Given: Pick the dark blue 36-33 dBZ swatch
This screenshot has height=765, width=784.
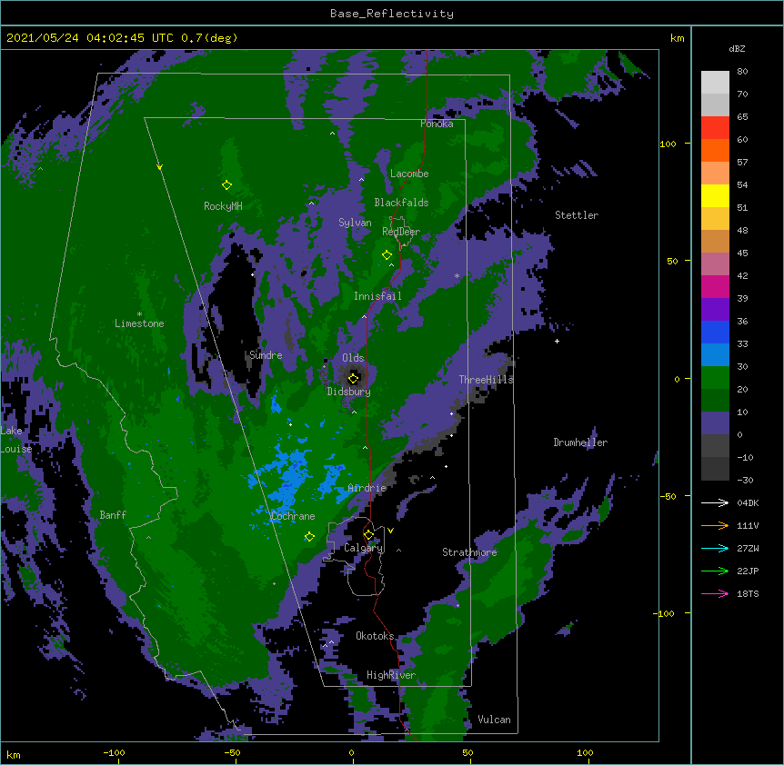Looking at the screenshot, I should (x=715, y=332).
